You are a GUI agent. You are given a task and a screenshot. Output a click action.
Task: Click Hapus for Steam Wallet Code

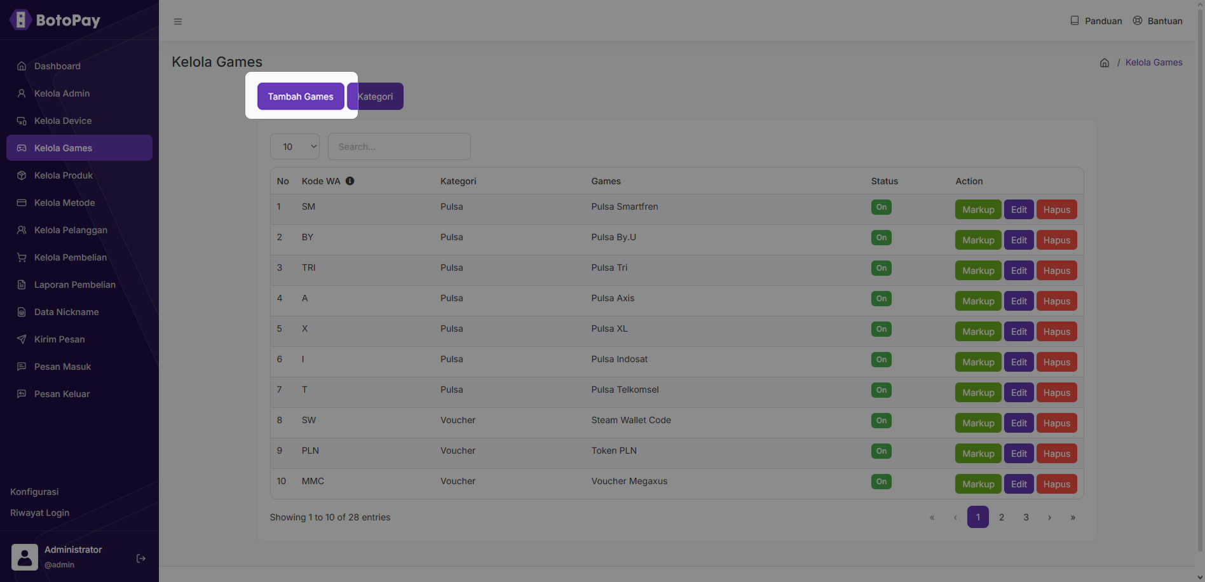click(1056, 423)
